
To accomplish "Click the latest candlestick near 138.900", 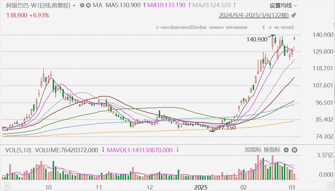I will (x=294, y=38).
